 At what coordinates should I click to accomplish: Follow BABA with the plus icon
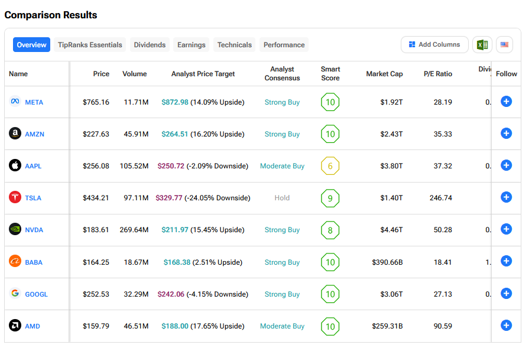coord(506,261)
